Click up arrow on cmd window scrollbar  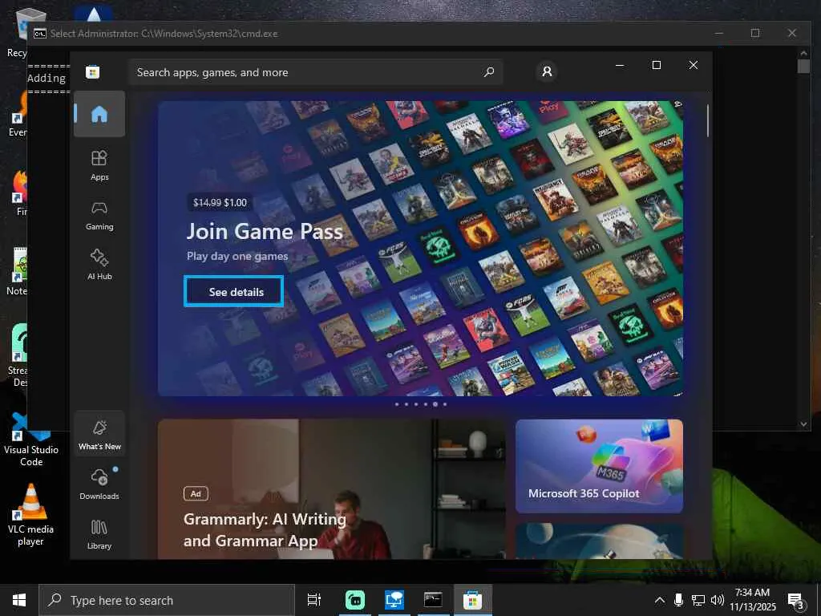[803, 53]
